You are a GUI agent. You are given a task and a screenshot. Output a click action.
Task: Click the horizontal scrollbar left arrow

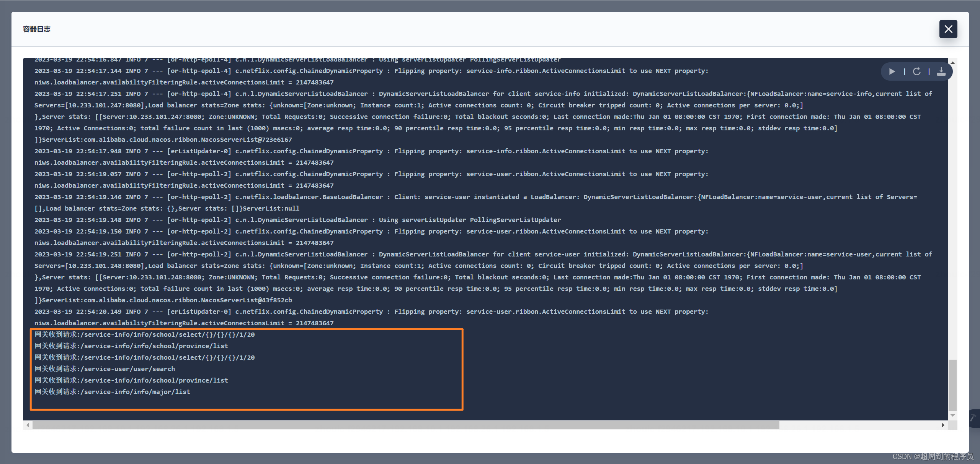(x=28, y=425)
